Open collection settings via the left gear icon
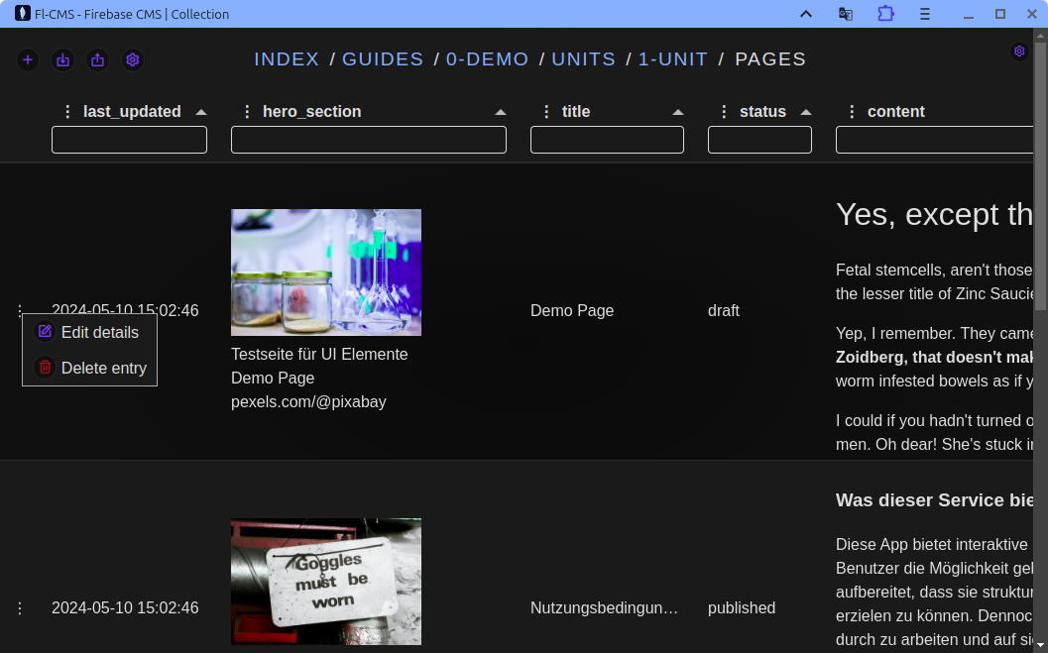Viewport: 1048px width, 653px height. click(133, 59)
